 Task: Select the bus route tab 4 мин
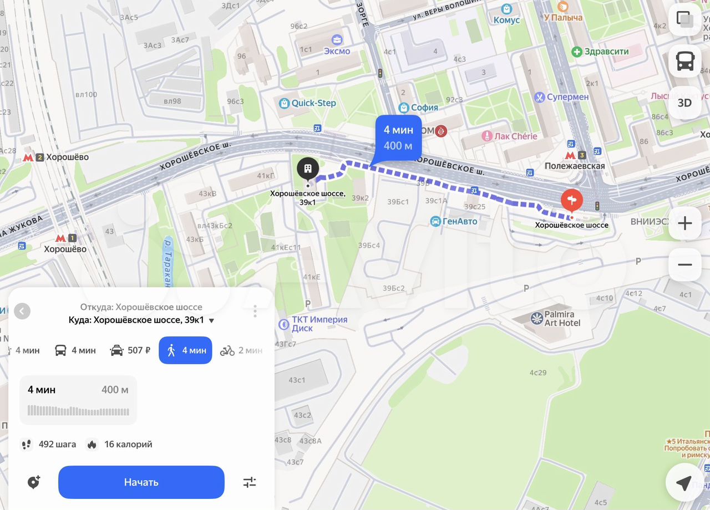(75, 350)
